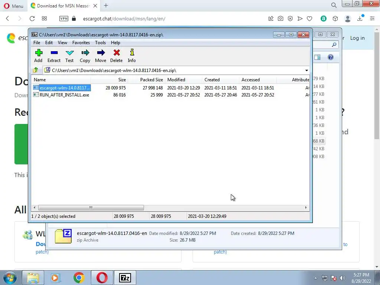Close the Download for MSN Messenger tab
Viewport: 380px width, 285px height.
coord(95,6)
